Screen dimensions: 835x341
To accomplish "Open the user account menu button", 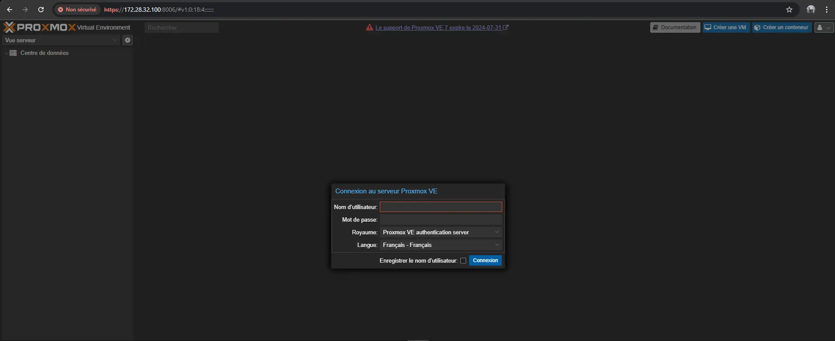I will (824, 27).
